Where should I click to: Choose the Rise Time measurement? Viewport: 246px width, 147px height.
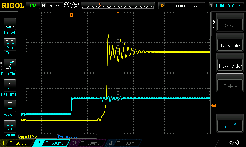(x=10, y=67)
